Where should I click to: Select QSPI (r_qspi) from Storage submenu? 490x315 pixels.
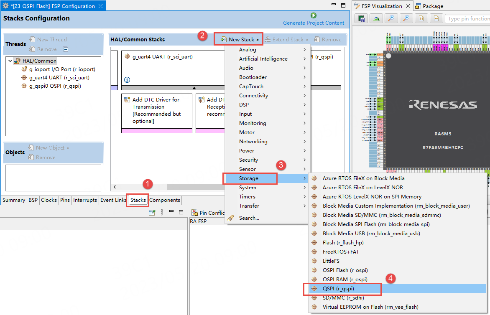pos(338,289)
